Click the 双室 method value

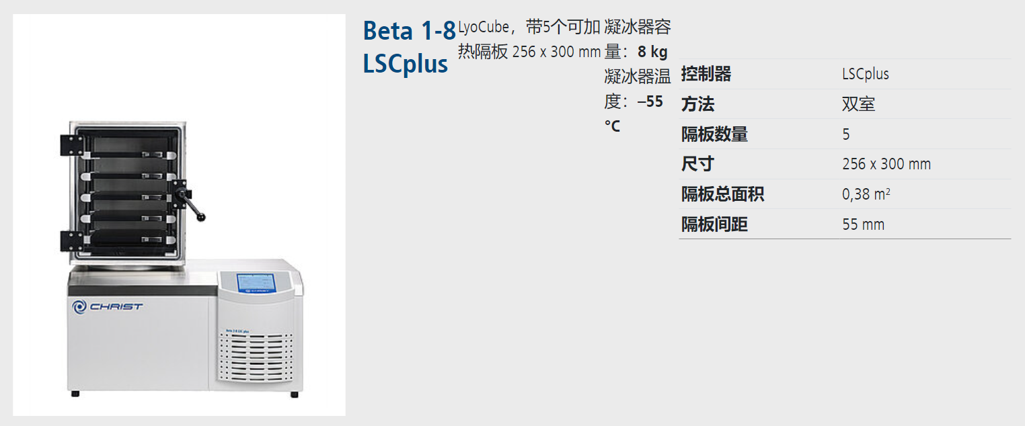(858, 104)
